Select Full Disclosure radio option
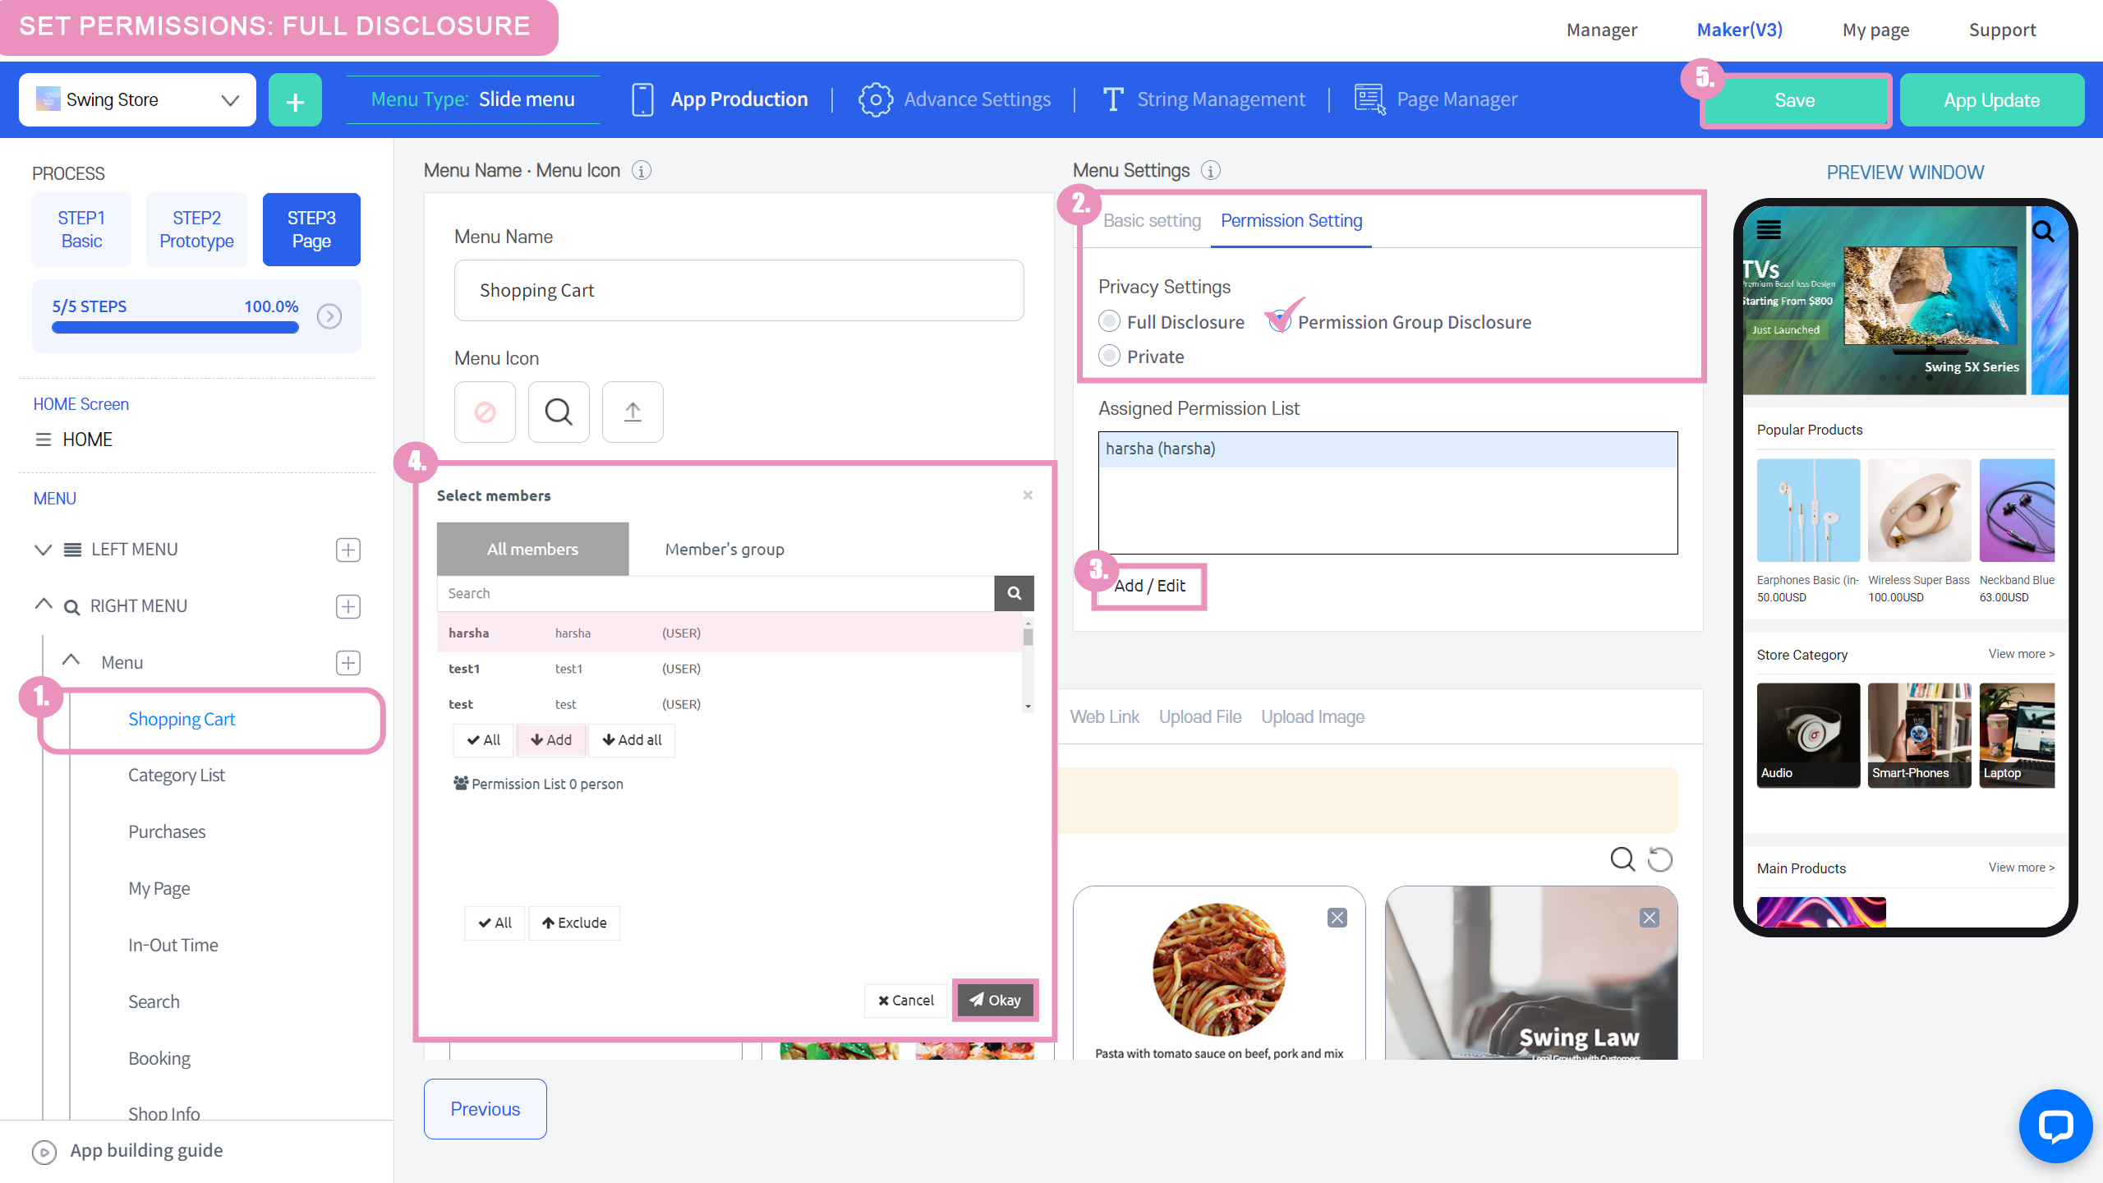This screenshot has height=1183, width=2103. point(1110,321)
